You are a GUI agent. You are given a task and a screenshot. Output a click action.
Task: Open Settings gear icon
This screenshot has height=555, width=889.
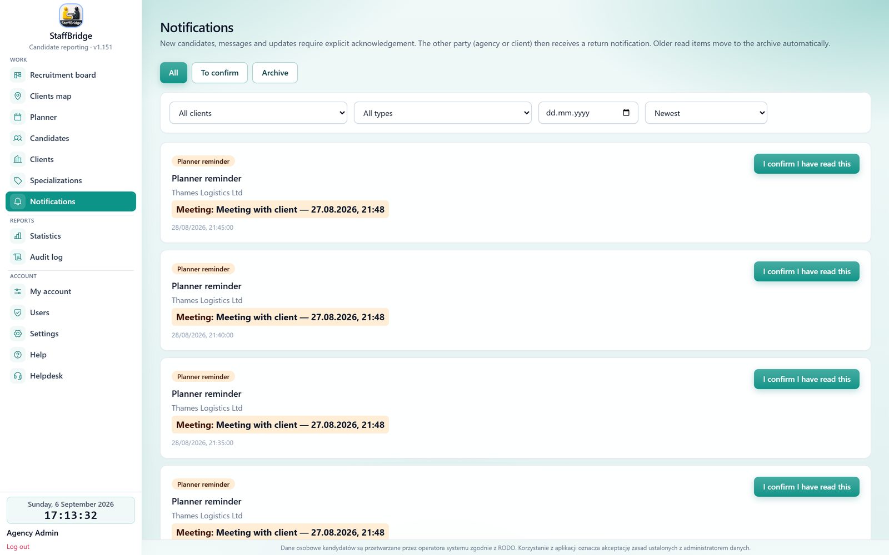[18, 334]
